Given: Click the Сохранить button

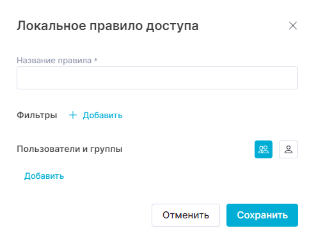Looking at the screenshot, I should click(262, 215).
